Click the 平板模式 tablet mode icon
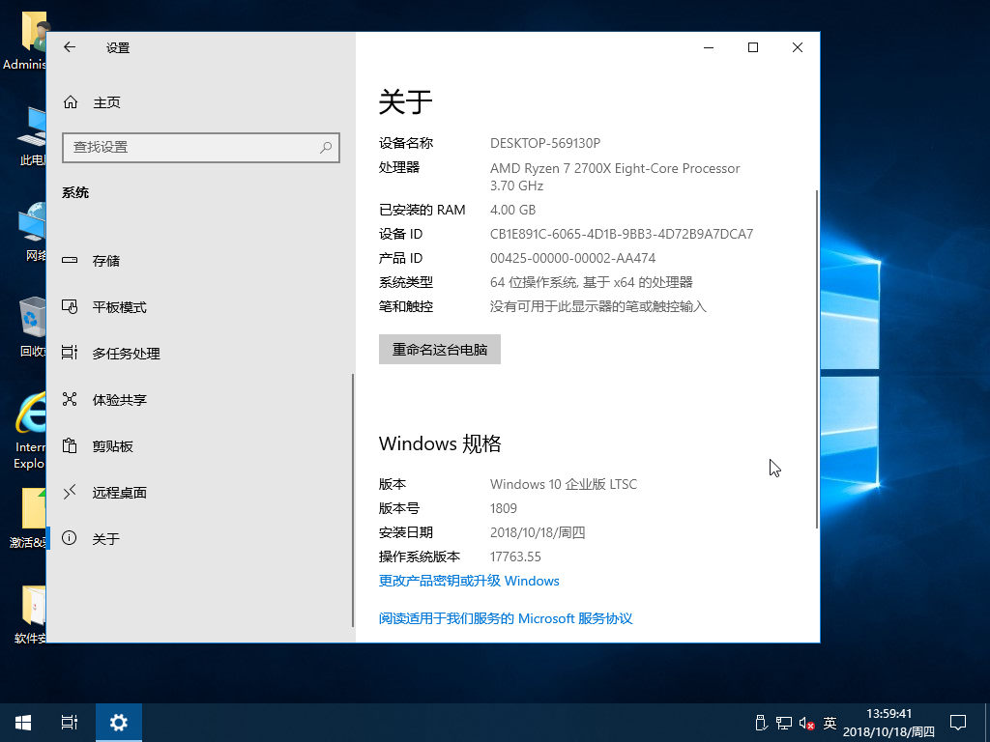 point(70,306)
